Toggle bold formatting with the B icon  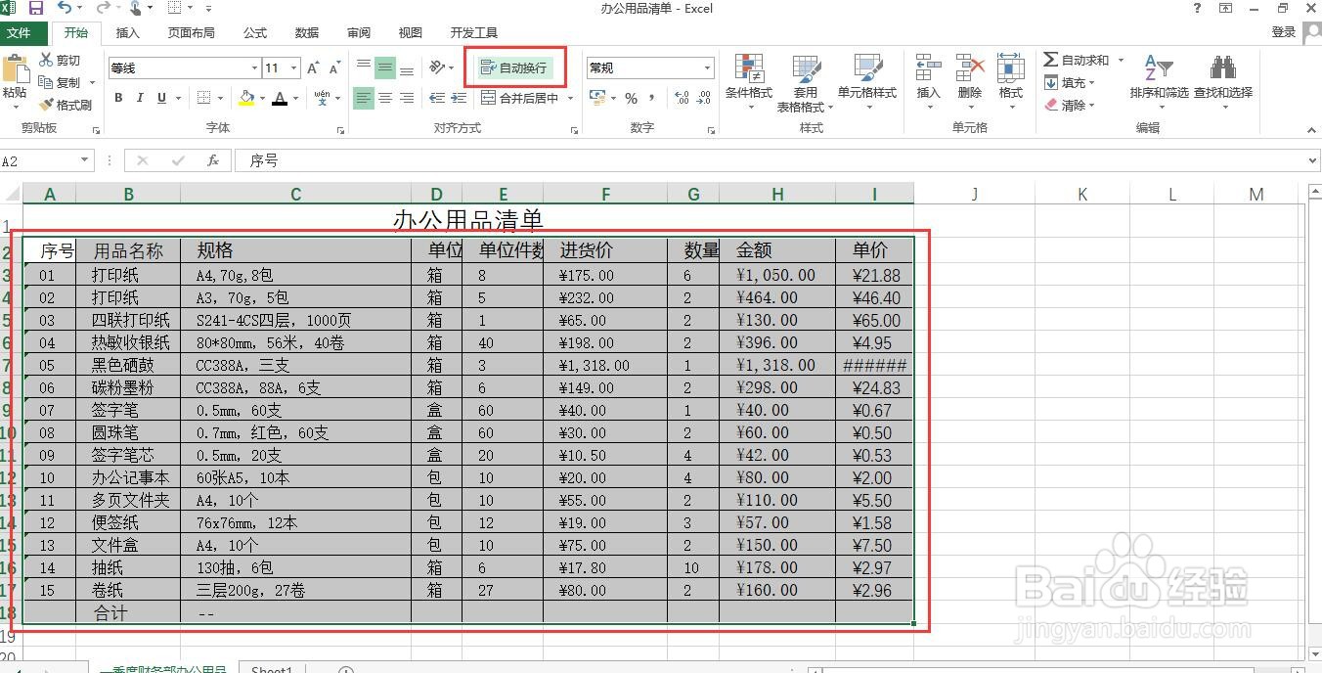point(118,98)
